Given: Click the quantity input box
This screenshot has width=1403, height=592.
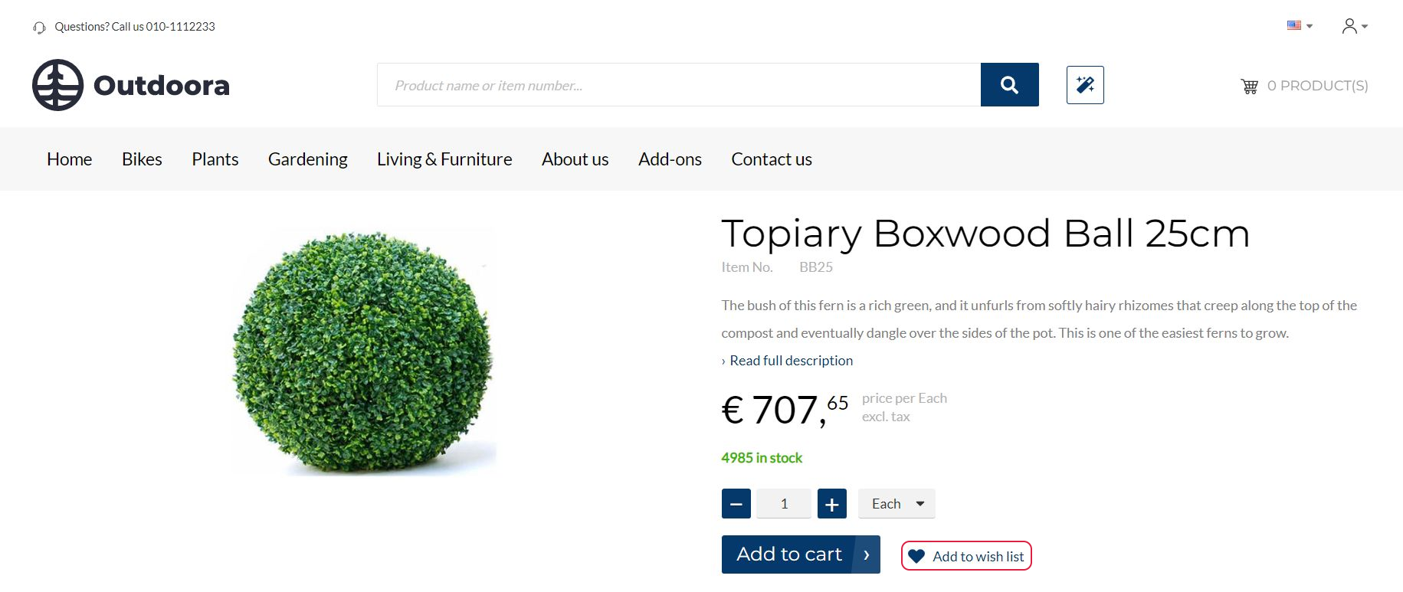Looking at the screenshot, I should 784,504.
